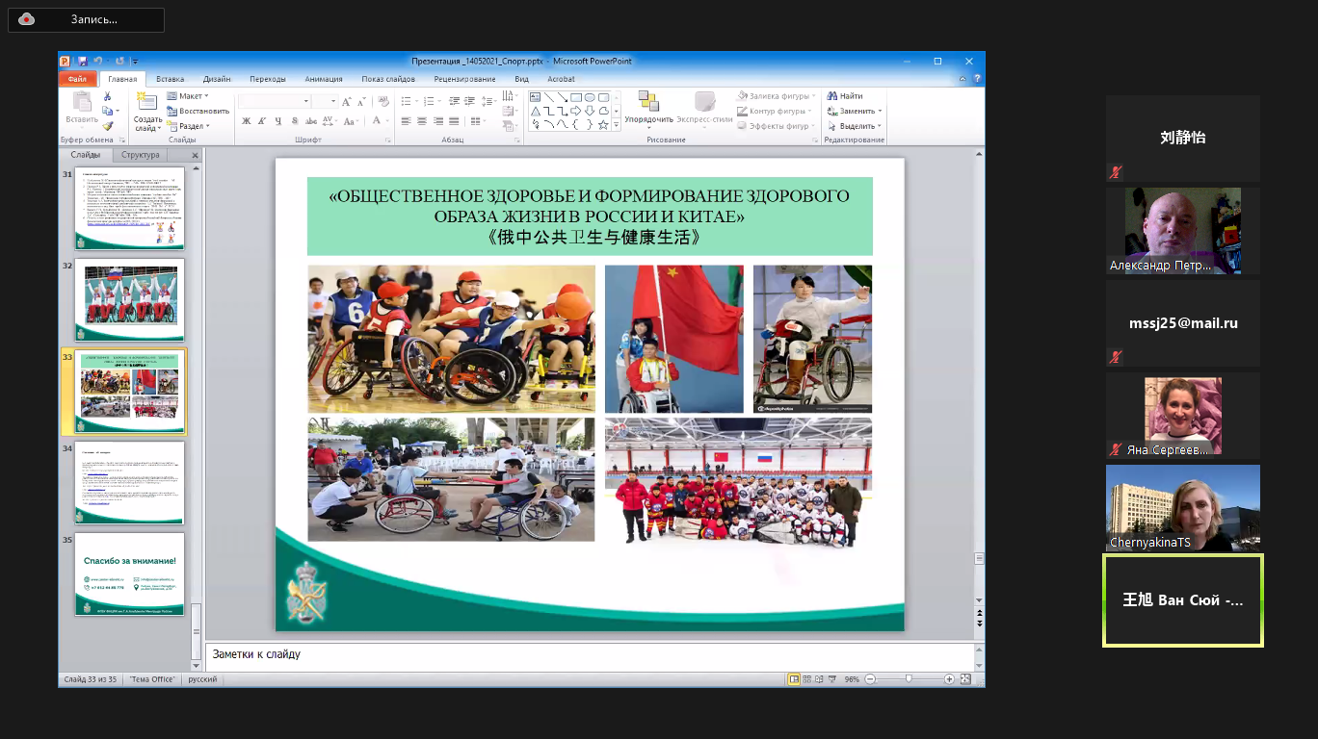Click the Reading view icon in status bar
1318x739 pixels.
click(821, 679)
